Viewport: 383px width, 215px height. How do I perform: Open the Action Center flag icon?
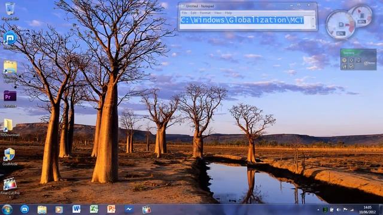click(345, 210)
